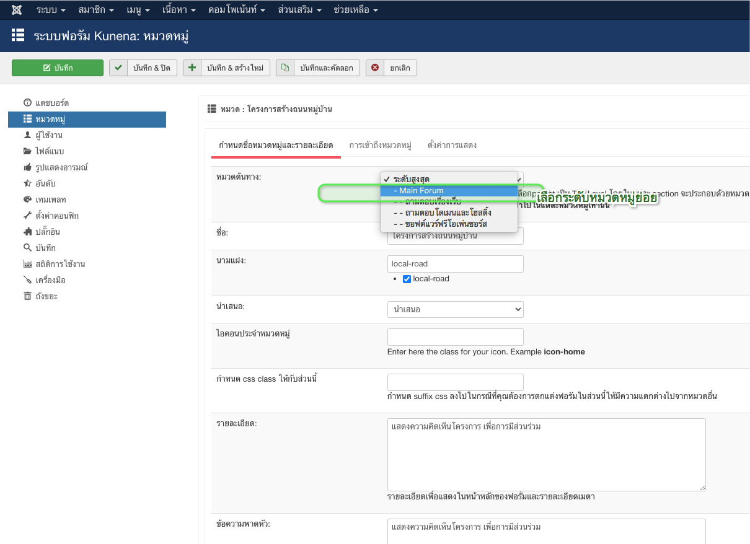Switch to ตั้งค่าการแสดง tab
750x544 pixels.
click(452, 146)
